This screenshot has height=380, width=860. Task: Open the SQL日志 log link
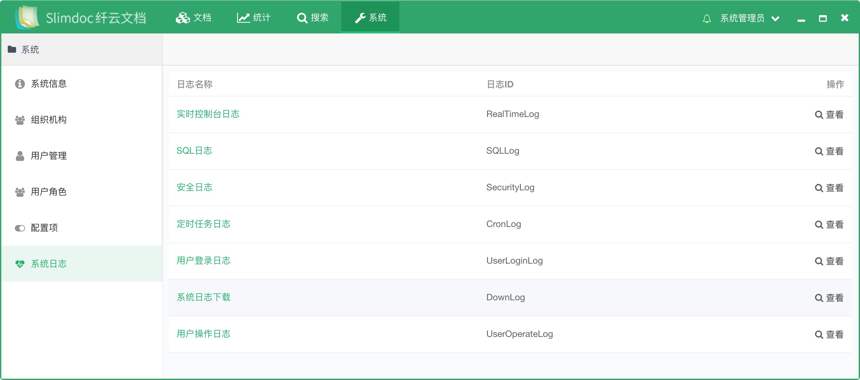[x=194, y=151]
